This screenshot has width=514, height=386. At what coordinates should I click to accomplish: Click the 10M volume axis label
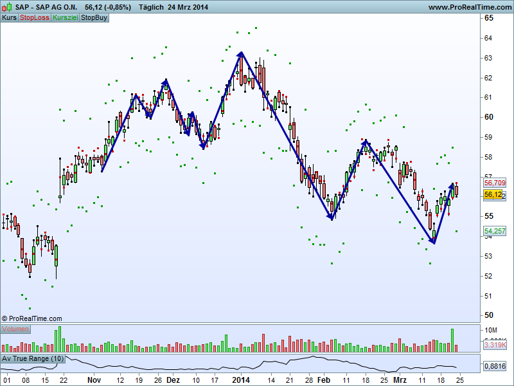pyautogui.click(x=491, y=330)
